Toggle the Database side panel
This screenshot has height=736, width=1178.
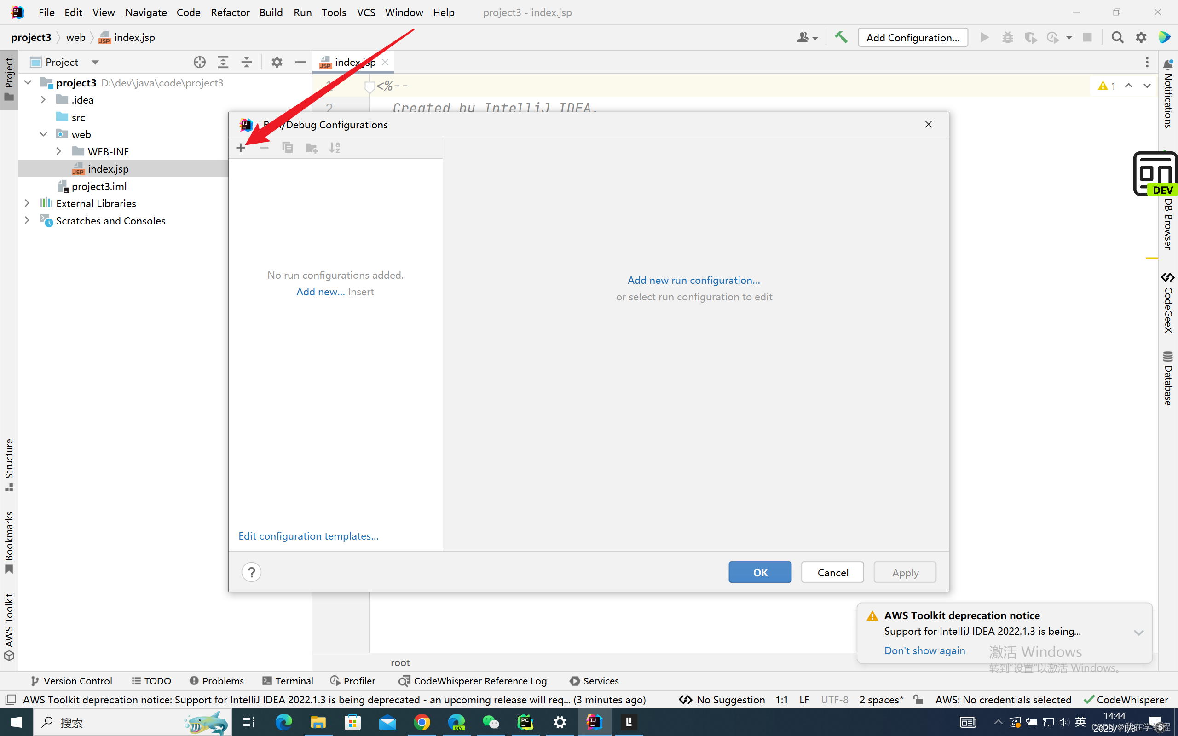pos(1168,378)
